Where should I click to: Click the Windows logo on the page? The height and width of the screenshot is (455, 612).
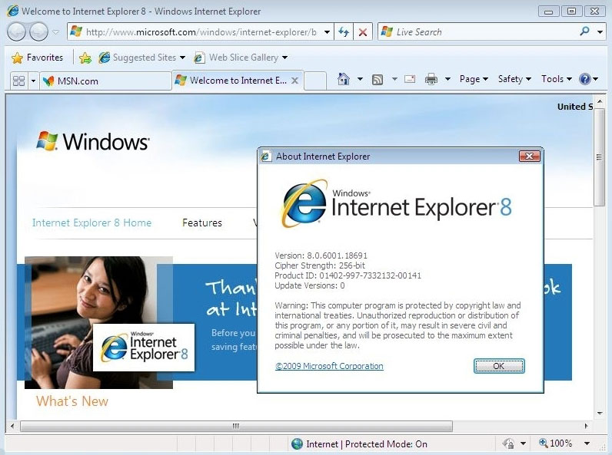(93, 141)
